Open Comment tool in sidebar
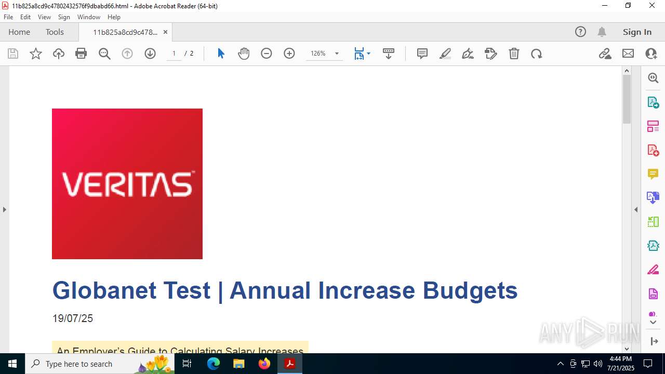The height and width of the screenshot is (374, 665). pyautogui.click(x=653, y=173)
